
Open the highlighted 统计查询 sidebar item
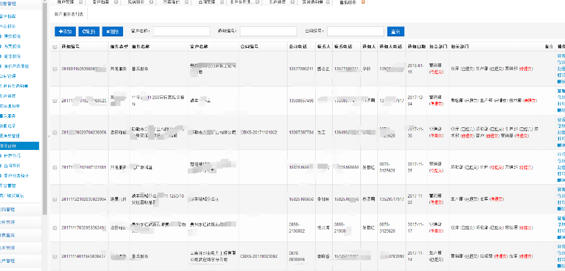click(x=19, y=146)
